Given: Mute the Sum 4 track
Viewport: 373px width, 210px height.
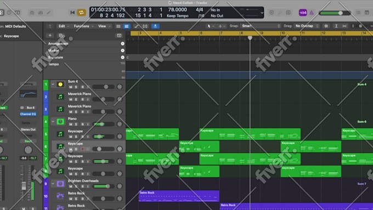Looking at the screenshot, I should click(71, 87).
